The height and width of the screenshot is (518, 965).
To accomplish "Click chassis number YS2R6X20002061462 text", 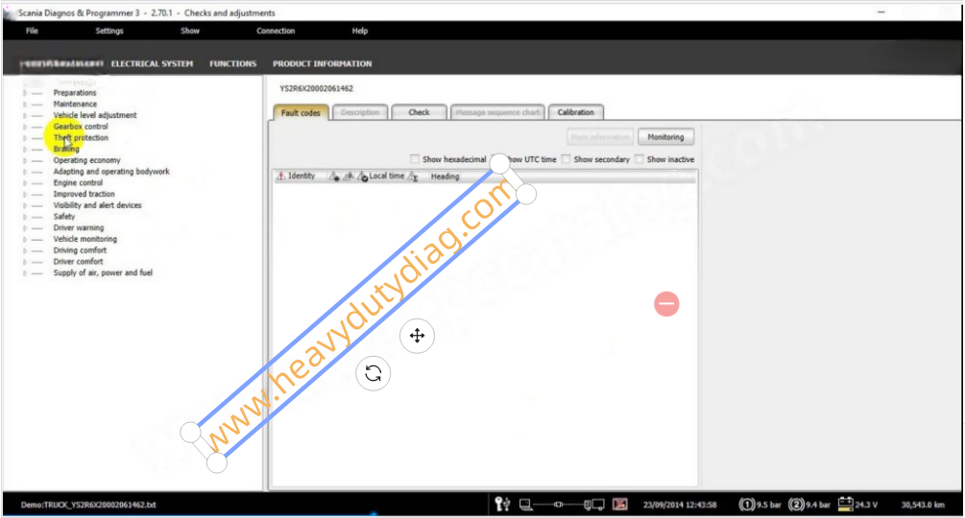I will [316, 88].
